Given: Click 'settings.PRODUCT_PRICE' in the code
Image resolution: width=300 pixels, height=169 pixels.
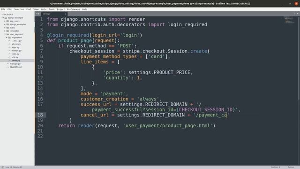Looking at the screenshot, I should 159,72.
